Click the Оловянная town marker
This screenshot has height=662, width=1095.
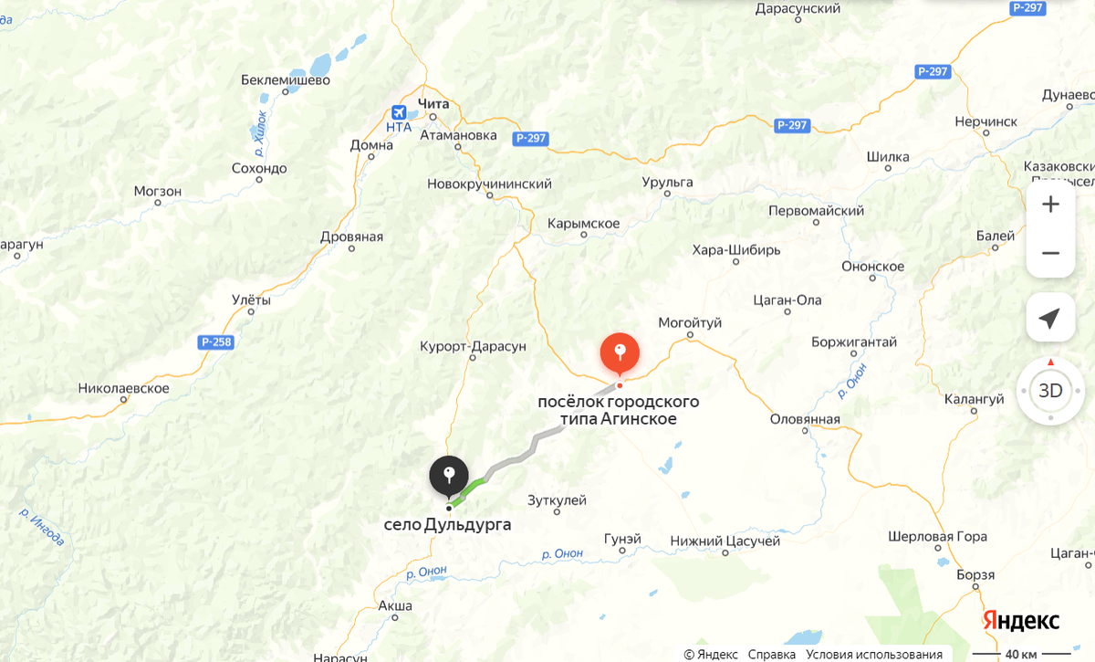(805, 430)
